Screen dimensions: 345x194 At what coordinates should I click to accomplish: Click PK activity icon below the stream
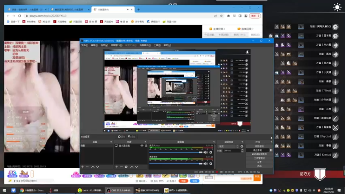pos(12,174)
